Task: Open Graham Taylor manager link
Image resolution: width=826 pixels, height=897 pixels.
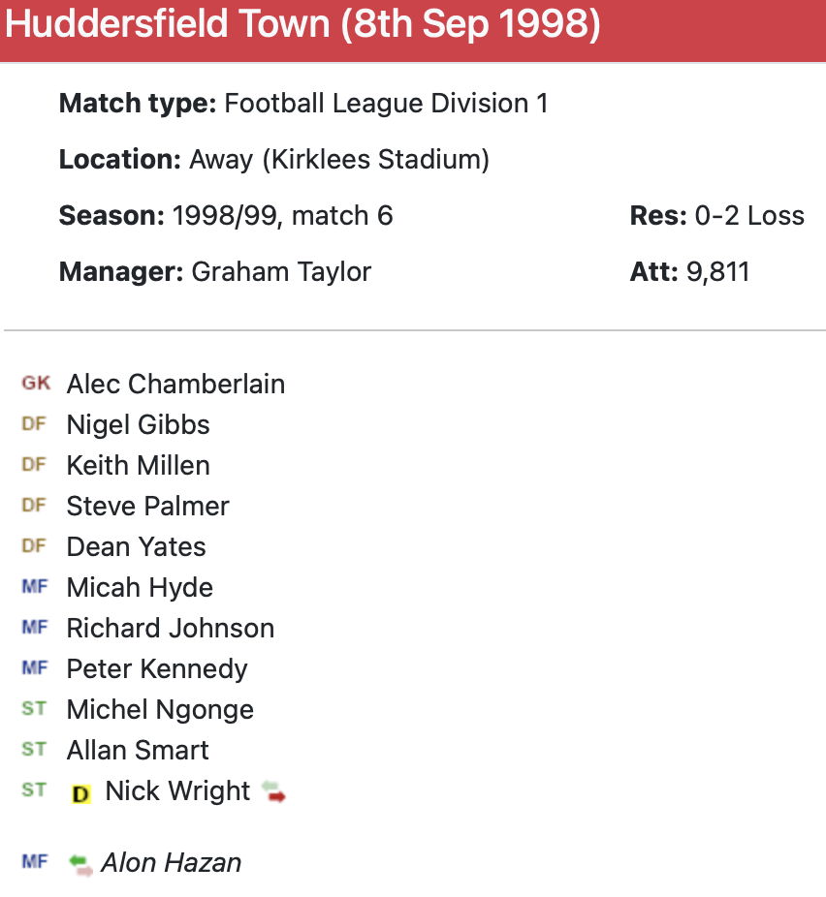Action: point(281,271)
